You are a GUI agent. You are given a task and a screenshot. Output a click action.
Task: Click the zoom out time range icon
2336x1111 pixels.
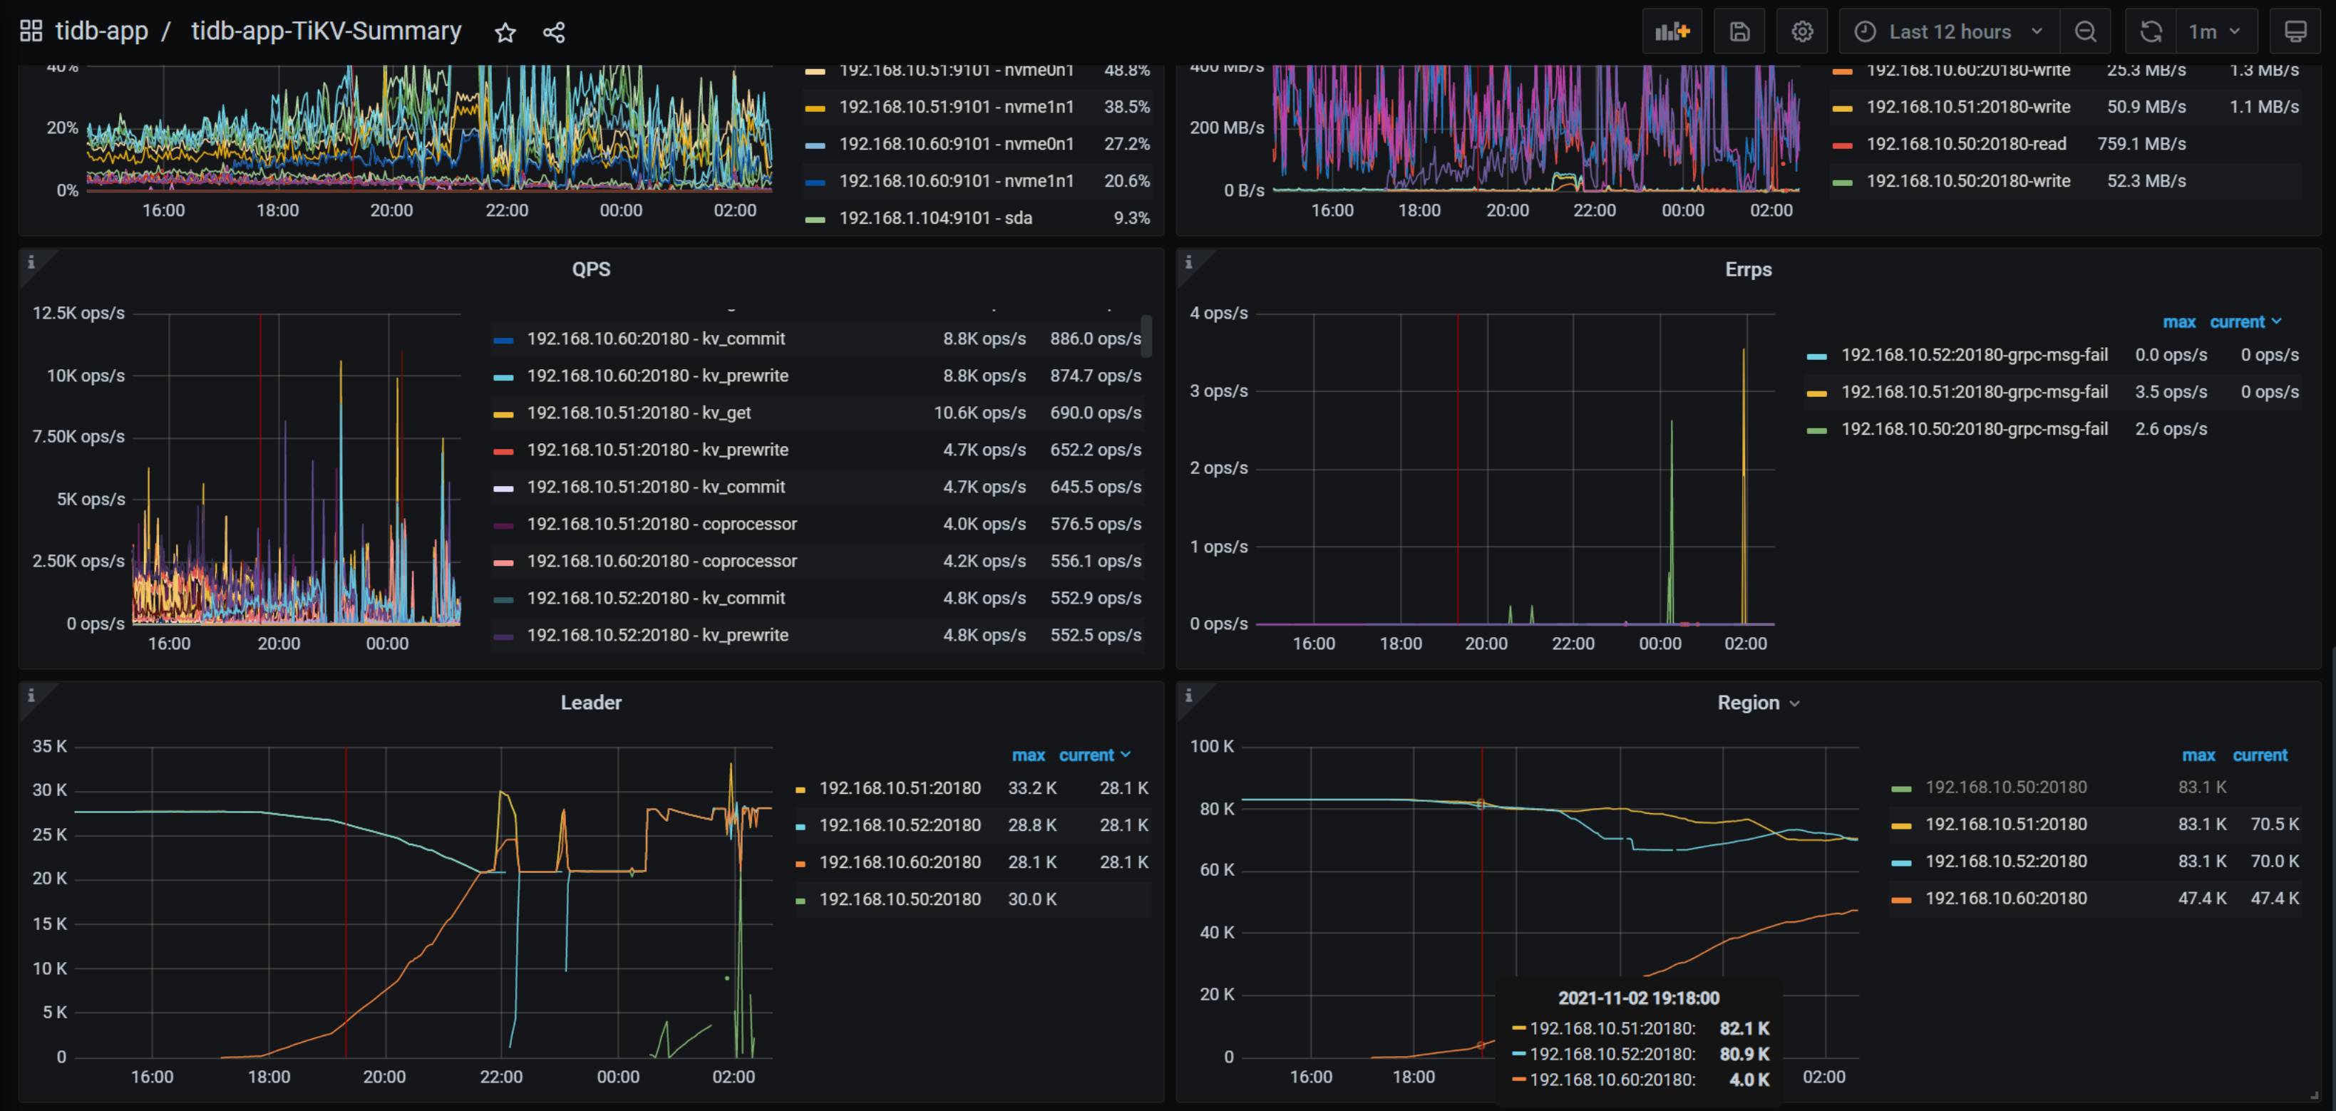[2085, 32]
